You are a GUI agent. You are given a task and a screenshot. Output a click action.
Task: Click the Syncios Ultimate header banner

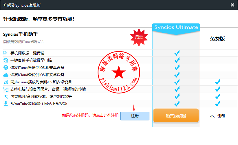click(176, 29)
